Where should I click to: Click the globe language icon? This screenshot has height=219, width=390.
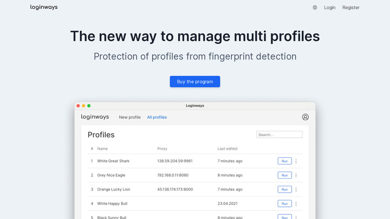[x=315, y=7]
